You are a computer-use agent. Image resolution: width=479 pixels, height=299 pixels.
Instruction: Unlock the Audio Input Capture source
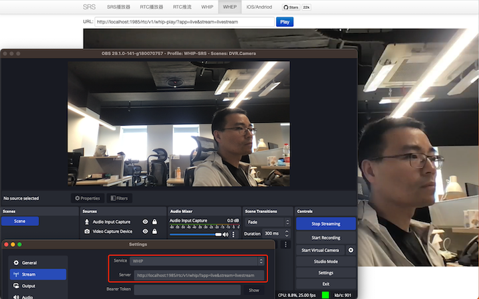click(x=154, y=221)
